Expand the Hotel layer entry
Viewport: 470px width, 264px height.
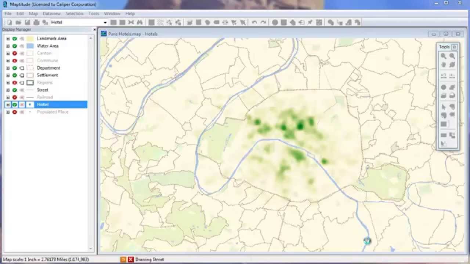pyautogui.click(x=8, y=104)
